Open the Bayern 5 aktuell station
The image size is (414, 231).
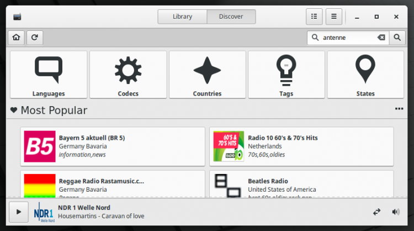pos(113,146)
